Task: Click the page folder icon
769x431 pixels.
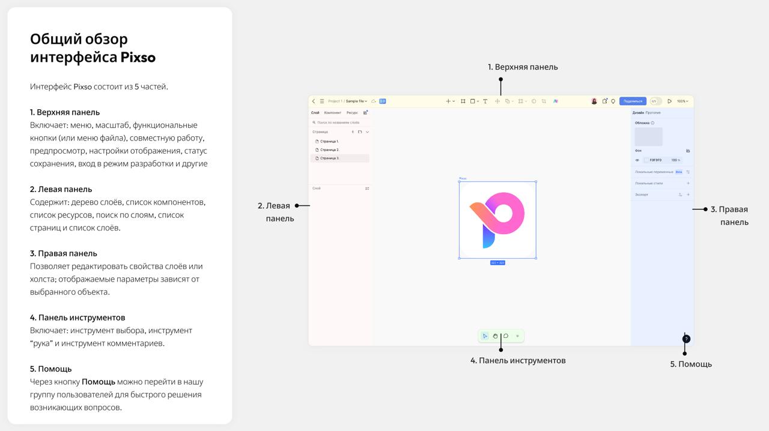Action: pos(360,131)
